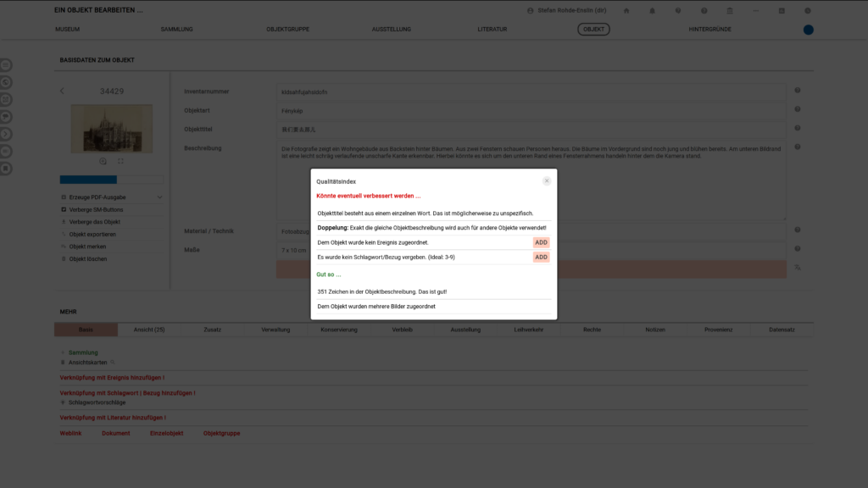Click the Inventarnummer input field
Screen dimensions: 868x488
(x=531, y=91)
